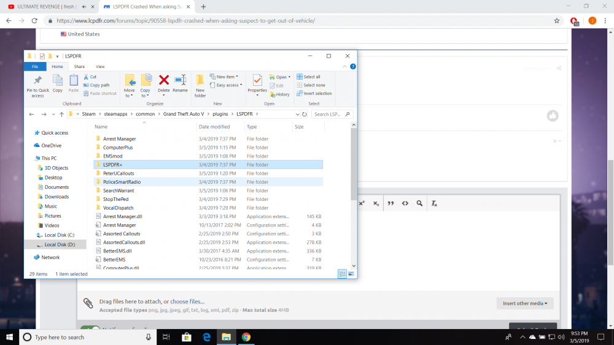Toggle the editor source code button
Viewport: 614px width, 345px height.
pyautogui.click(x=405, y=203)
